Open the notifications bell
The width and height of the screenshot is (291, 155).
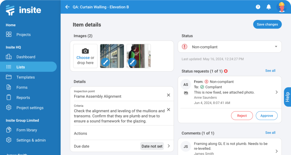coord(269,7)
